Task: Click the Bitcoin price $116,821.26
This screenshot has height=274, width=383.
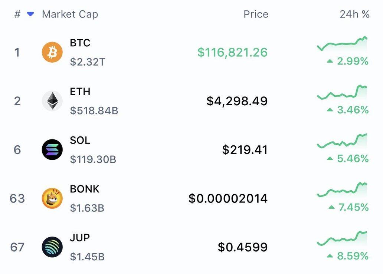Action: pos(232,52)
